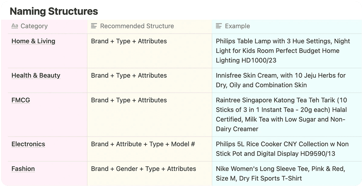Open the Electronics page link
This screenshot has height=187, width=363.
[28, 144]
